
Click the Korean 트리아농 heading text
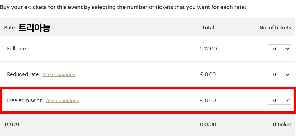34,28
